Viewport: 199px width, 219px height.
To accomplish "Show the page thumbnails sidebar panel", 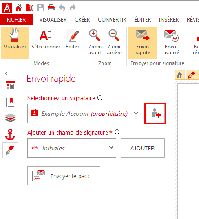I will coord(10,86).
